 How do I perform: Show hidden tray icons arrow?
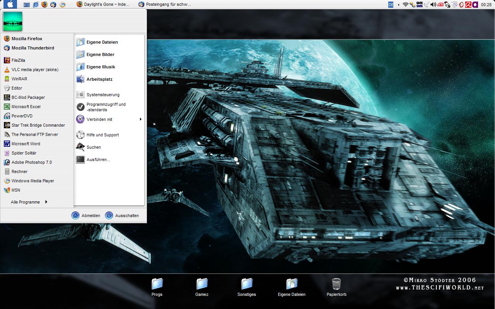(399, 5)
